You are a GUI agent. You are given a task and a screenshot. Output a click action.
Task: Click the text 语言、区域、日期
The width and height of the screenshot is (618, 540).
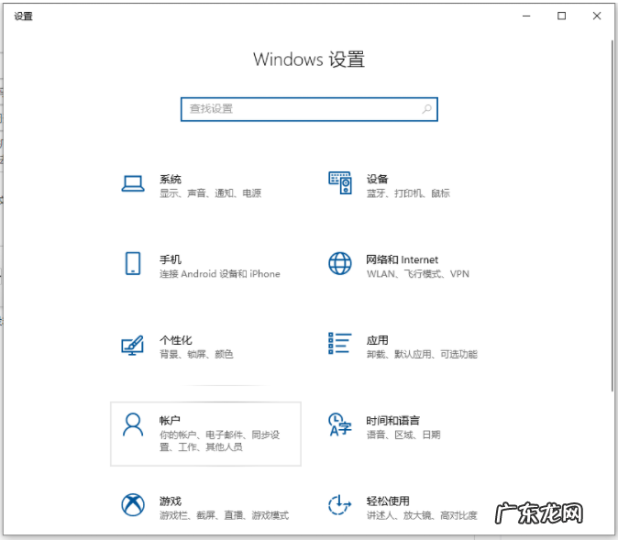click(x=403, y=435)
